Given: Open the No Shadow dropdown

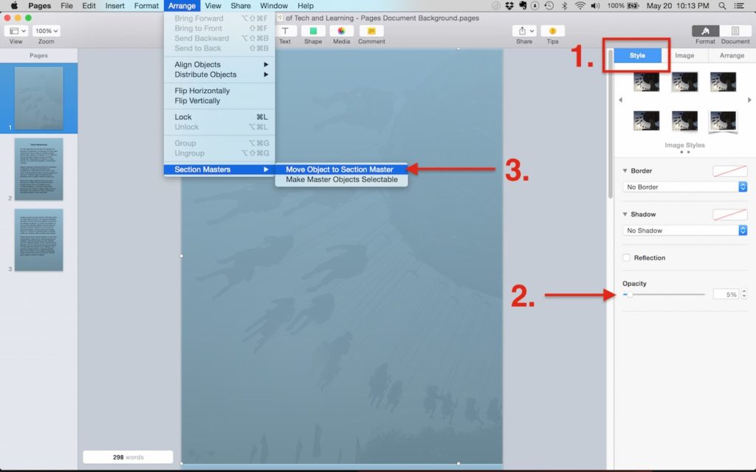Looking at the screenshot, I should tap(684, 230).
